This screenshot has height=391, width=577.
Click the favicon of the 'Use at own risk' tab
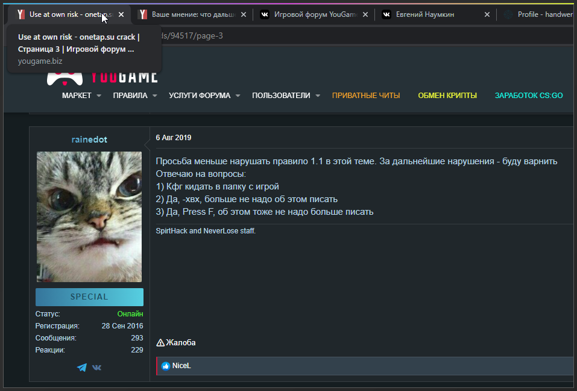(x=21, y=14)
